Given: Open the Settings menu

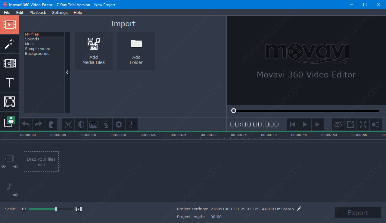Looking at the screenshot, I should click(60, 12).
